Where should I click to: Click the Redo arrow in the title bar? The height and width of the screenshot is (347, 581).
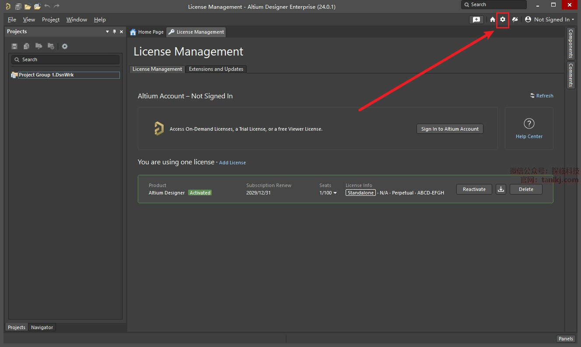(x=56, y=6)
